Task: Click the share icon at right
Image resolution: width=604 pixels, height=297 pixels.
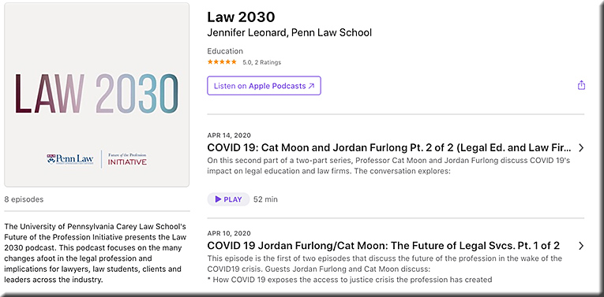Action: click(581, 85)
